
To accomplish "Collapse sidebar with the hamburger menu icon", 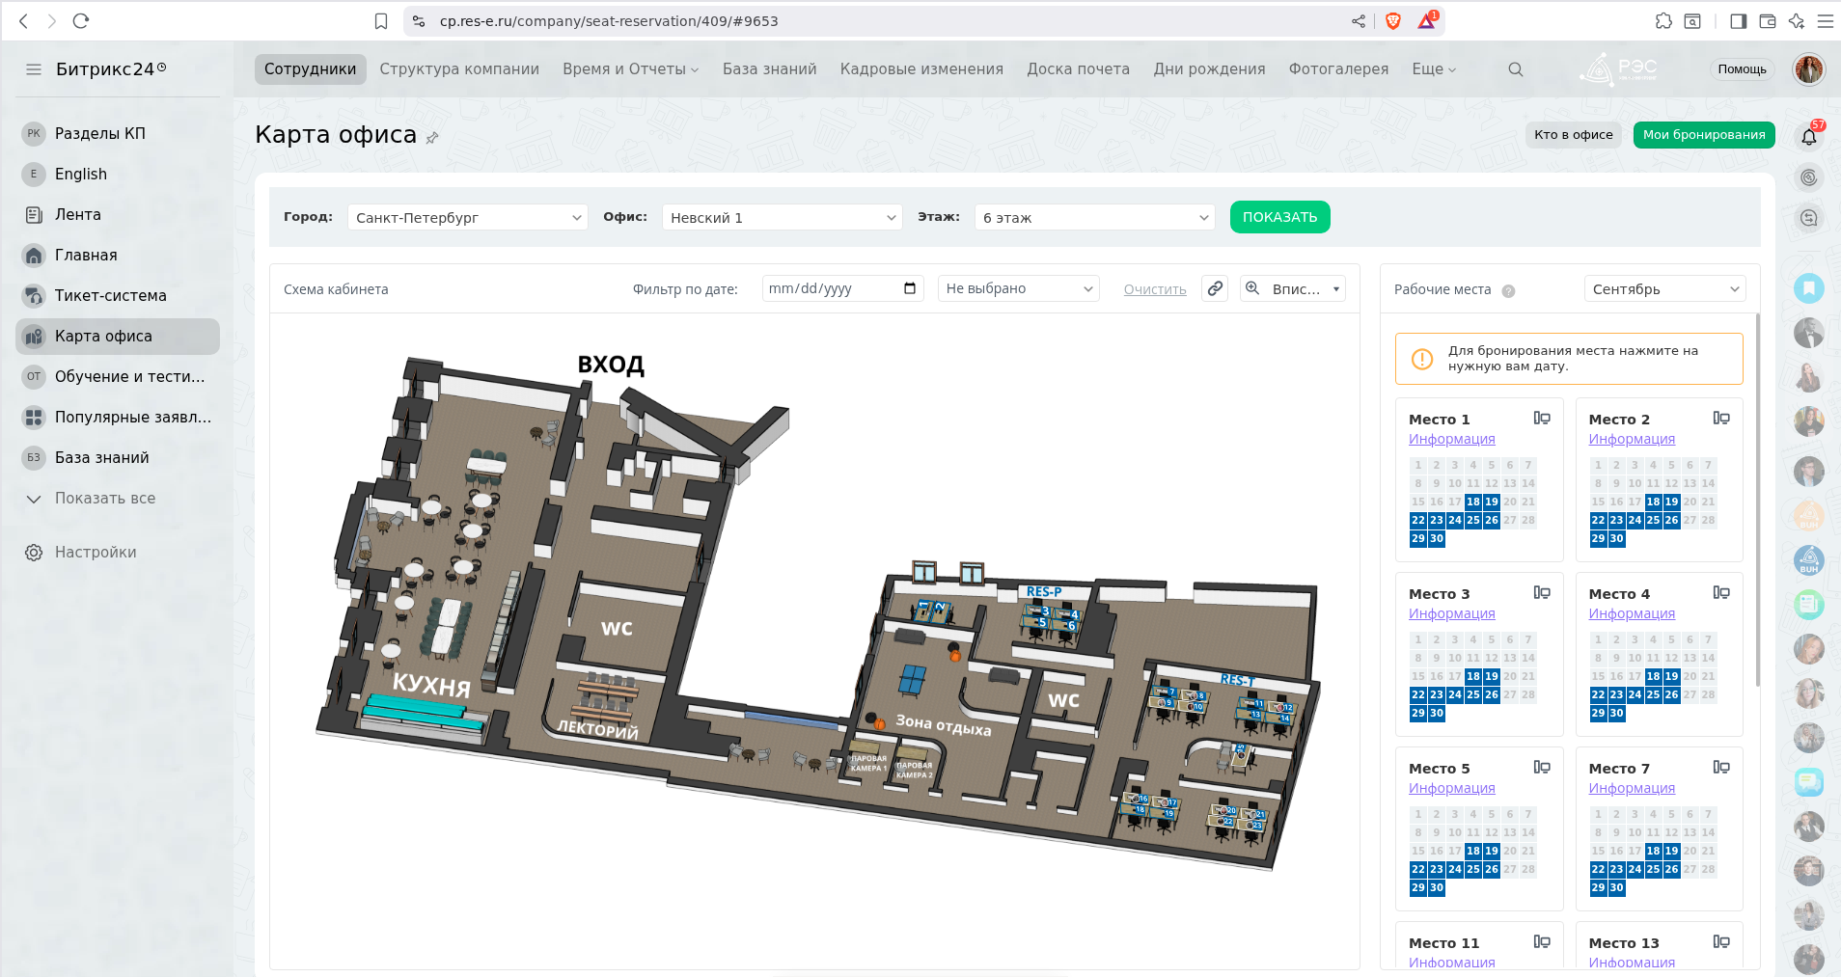I will [34, 69].
